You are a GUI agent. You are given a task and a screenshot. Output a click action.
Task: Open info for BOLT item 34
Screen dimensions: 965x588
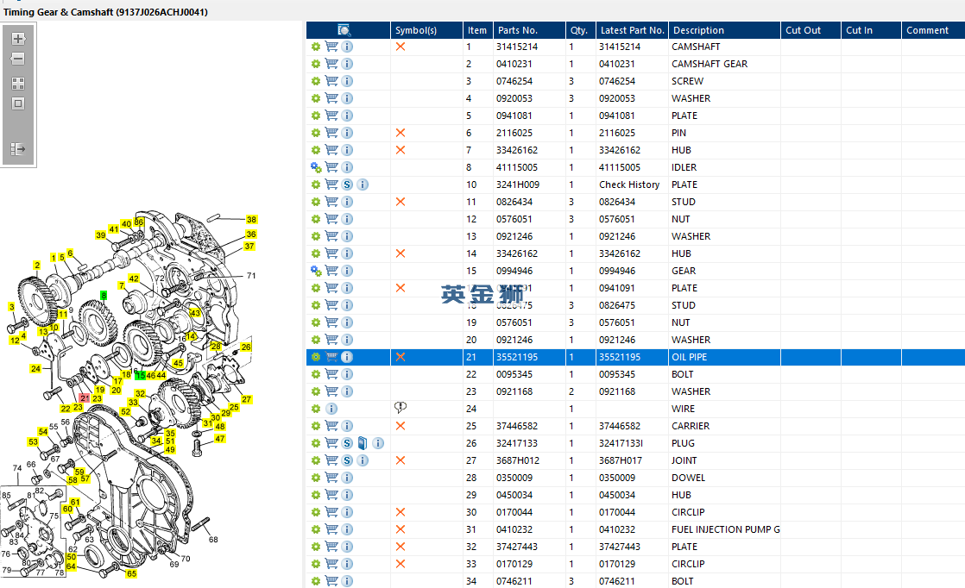[x=347, y=580]
